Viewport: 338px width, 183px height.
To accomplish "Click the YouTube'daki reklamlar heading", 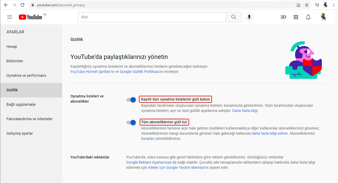I will click(90, 157).
